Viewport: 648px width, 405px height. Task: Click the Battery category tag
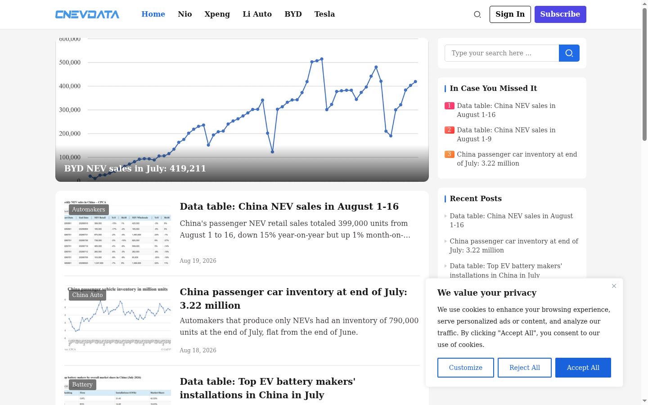[82, 385]
